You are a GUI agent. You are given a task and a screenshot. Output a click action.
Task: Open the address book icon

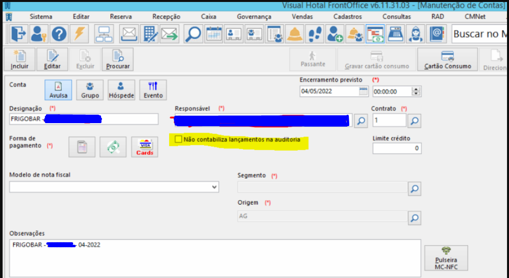click(x=436, y=34)
